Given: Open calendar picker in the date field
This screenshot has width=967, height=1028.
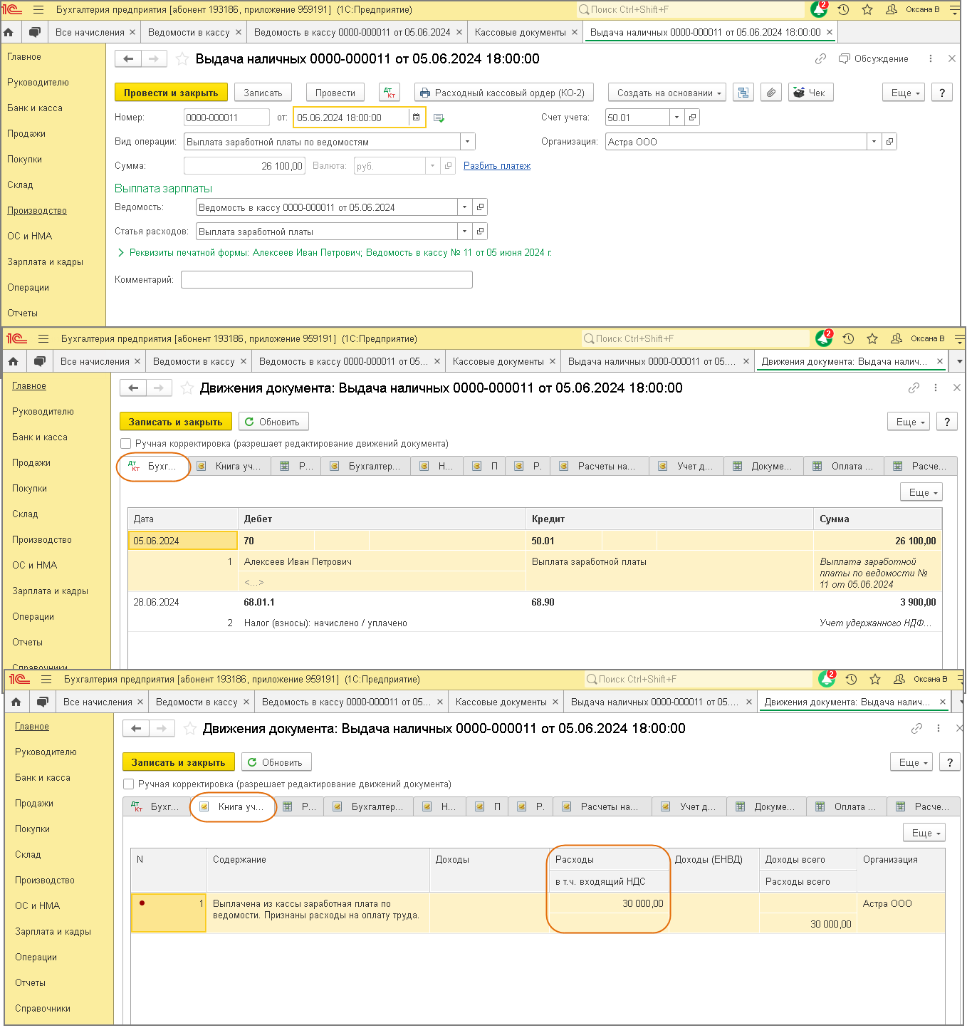Looking at the screenshot, I should pos(417,118).
